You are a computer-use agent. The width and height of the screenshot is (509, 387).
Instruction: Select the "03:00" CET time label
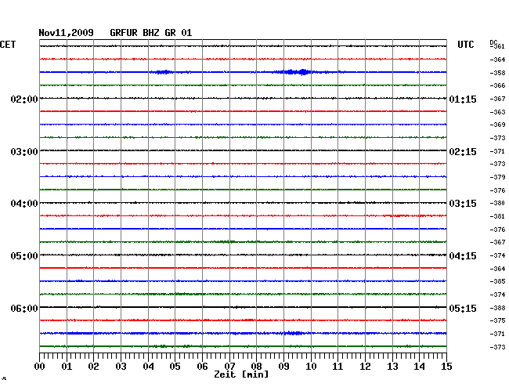point(24,152)
